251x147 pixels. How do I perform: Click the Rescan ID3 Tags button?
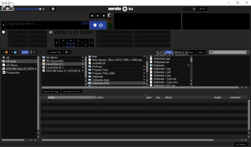[x=51, y=92]
